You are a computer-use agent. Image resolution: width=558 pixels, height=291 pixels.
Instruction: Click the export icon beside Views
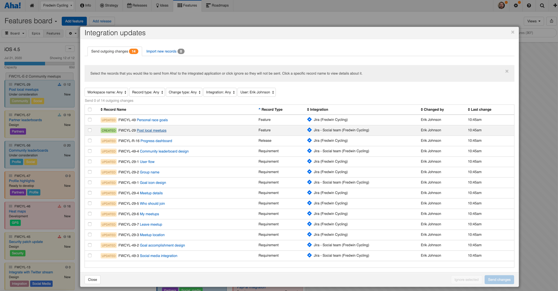[552, 21]
